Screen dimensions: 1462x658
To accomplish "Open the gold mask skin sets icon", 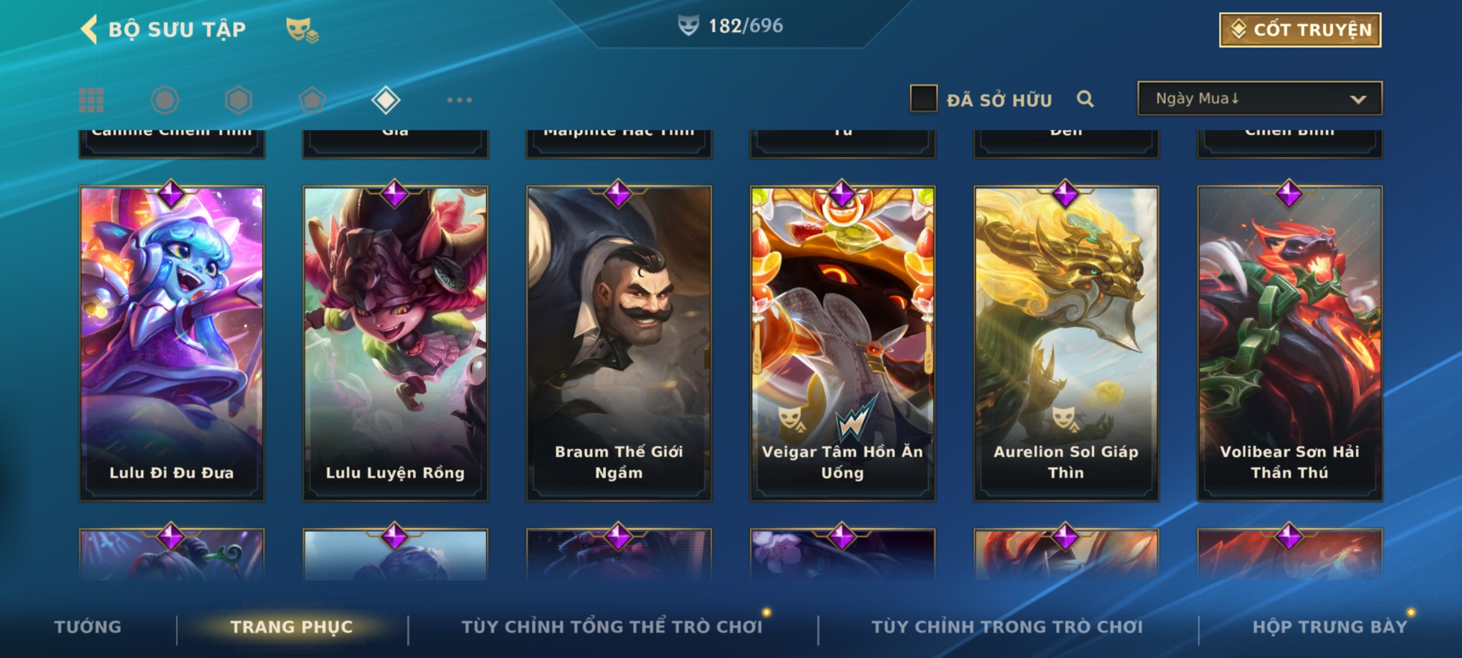I will [302, 30].
